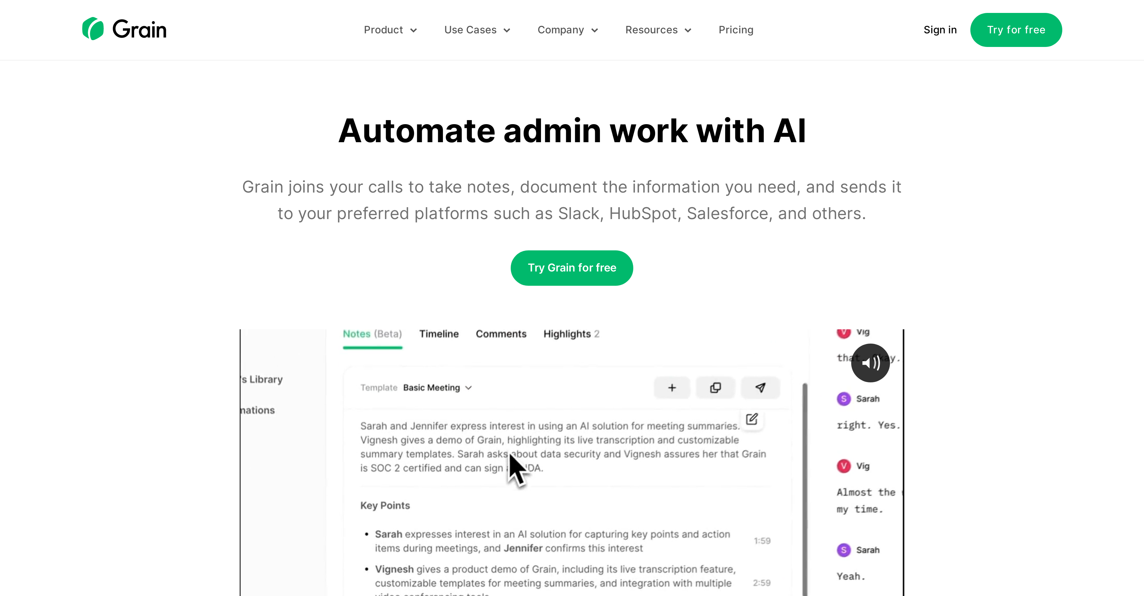
Task: Expand the Resources navigation dropdown
Action: [x=657, y=30]
